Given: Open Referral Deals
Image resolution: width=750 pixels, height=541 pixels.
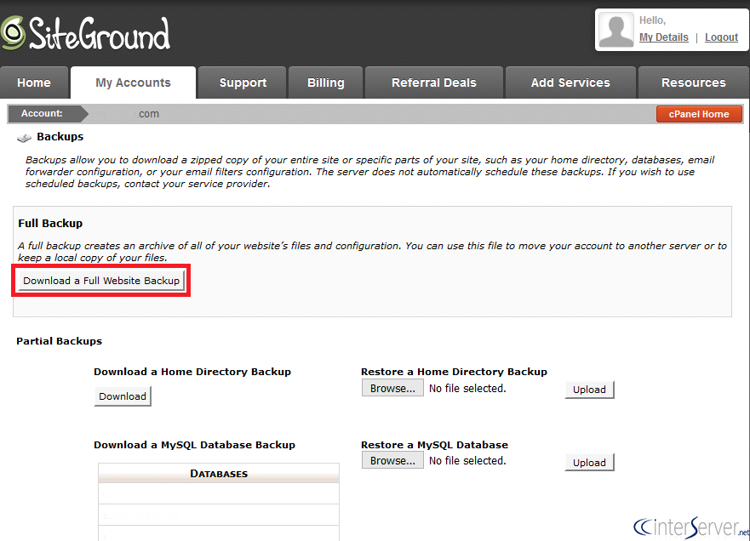Looking at the screenshot, I should coord(433,83).
